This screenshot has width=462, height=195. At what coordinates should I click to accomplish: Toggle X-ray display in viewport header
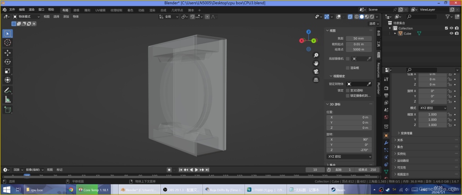tap(350, 17)
